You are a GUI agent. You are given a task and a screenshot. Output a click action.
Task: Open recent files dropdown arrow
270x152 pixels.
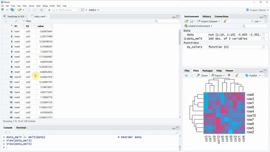tap(24, 10)
